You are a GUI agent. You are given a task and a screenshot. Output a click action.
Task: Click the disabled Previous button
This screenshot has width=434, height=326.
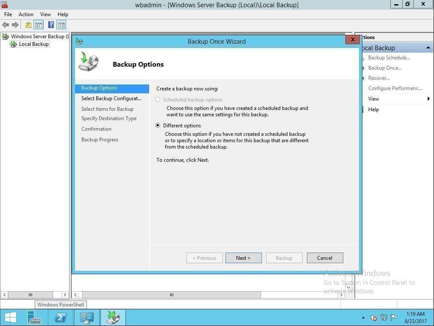point(205,258)
